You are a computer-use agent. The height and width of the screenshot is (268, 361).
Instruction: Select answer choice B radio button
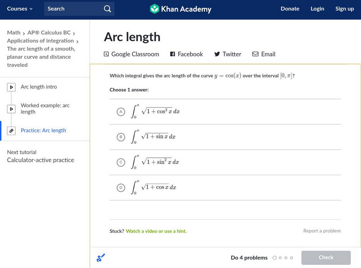tap(120, 137)
